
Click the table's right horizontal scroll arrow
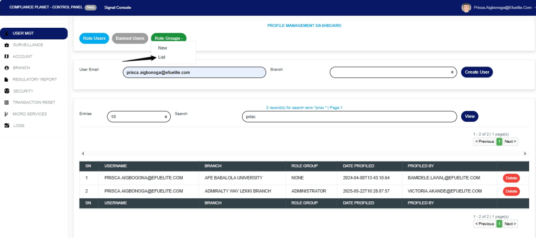coord(525,153)
